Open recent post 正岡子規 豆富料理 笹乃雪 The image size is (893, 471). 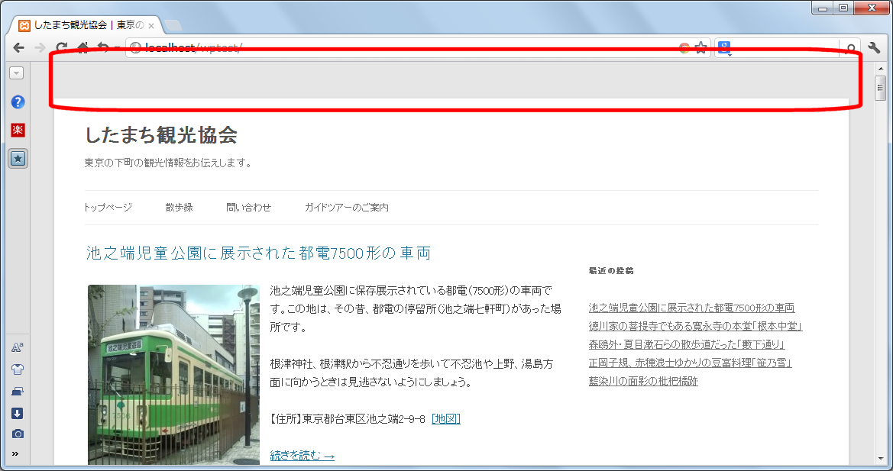pos(691,363)
